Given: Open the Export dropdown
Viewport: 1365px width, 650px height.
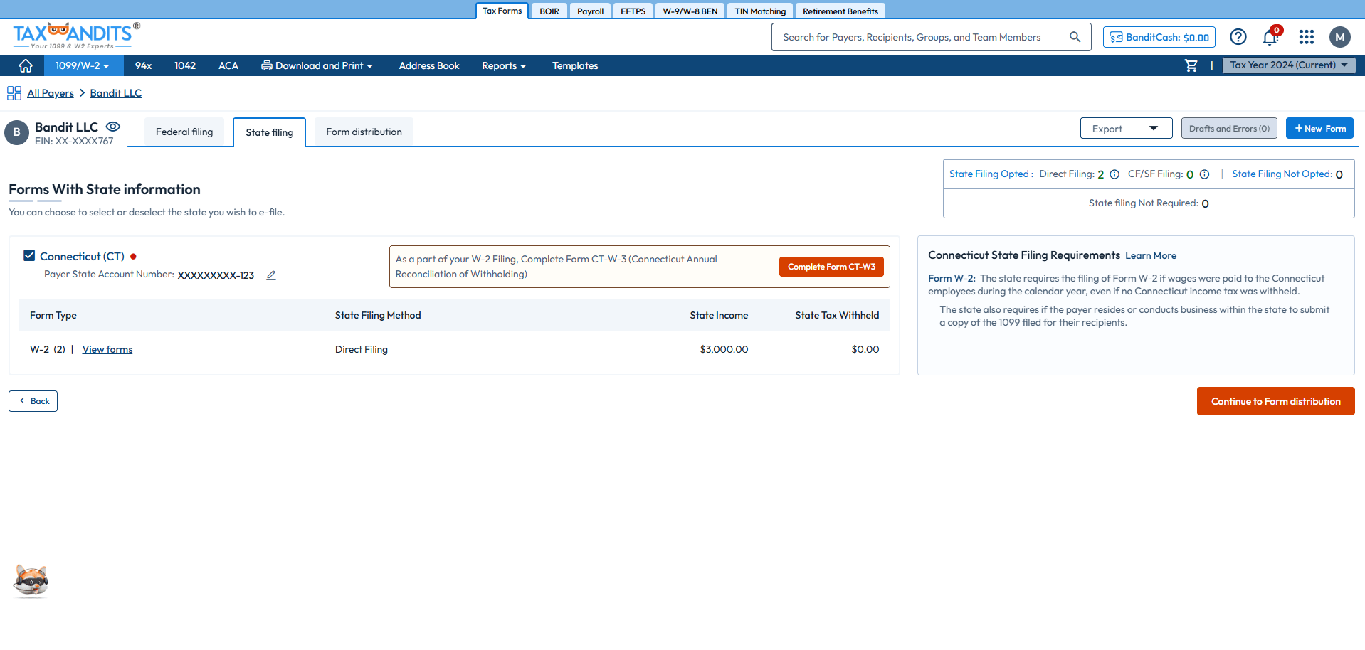Looking at the screenshot, I should [1126, 129].
